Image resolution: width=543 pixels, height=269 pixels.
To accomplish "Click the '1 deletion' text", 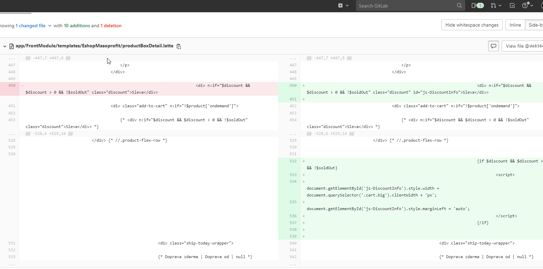I will pyautogui.click(x=111, y=26).
